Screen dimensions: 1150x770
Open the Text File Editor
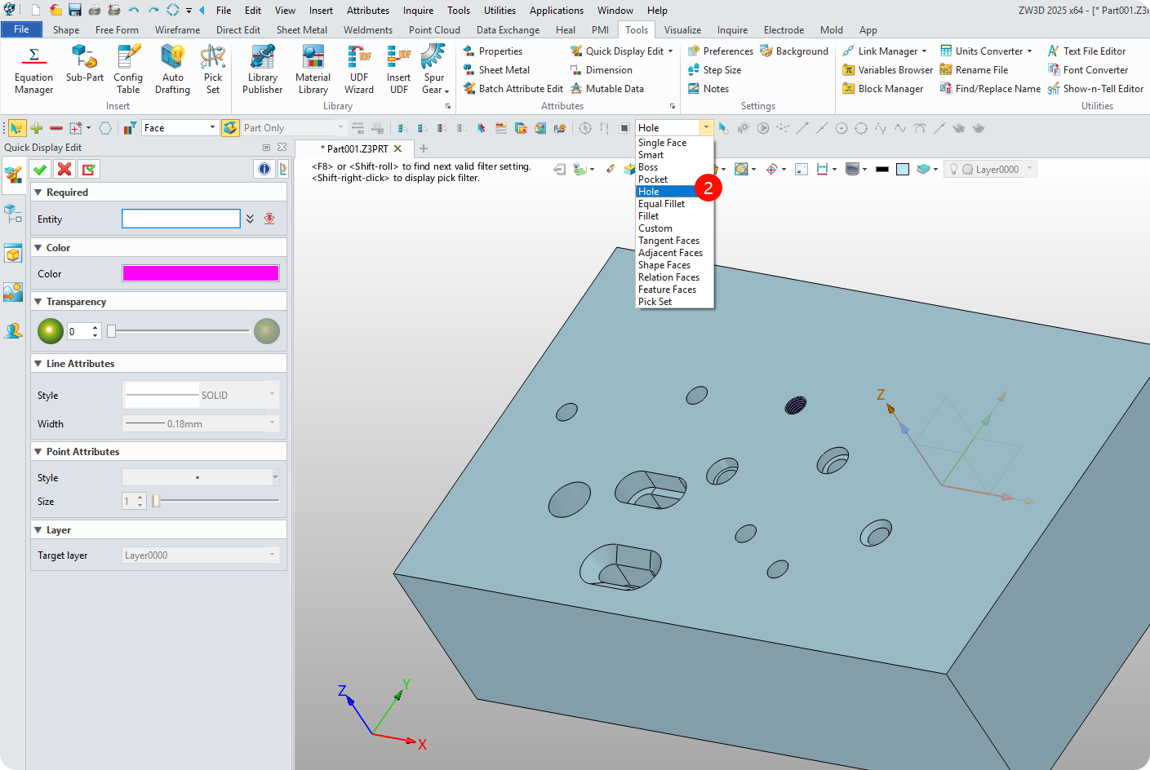(x=1086, y=51)
